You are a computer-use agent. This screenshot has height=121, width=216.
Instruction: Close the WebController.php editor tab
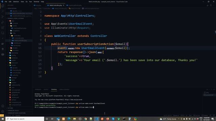click(x=63, y=5)
